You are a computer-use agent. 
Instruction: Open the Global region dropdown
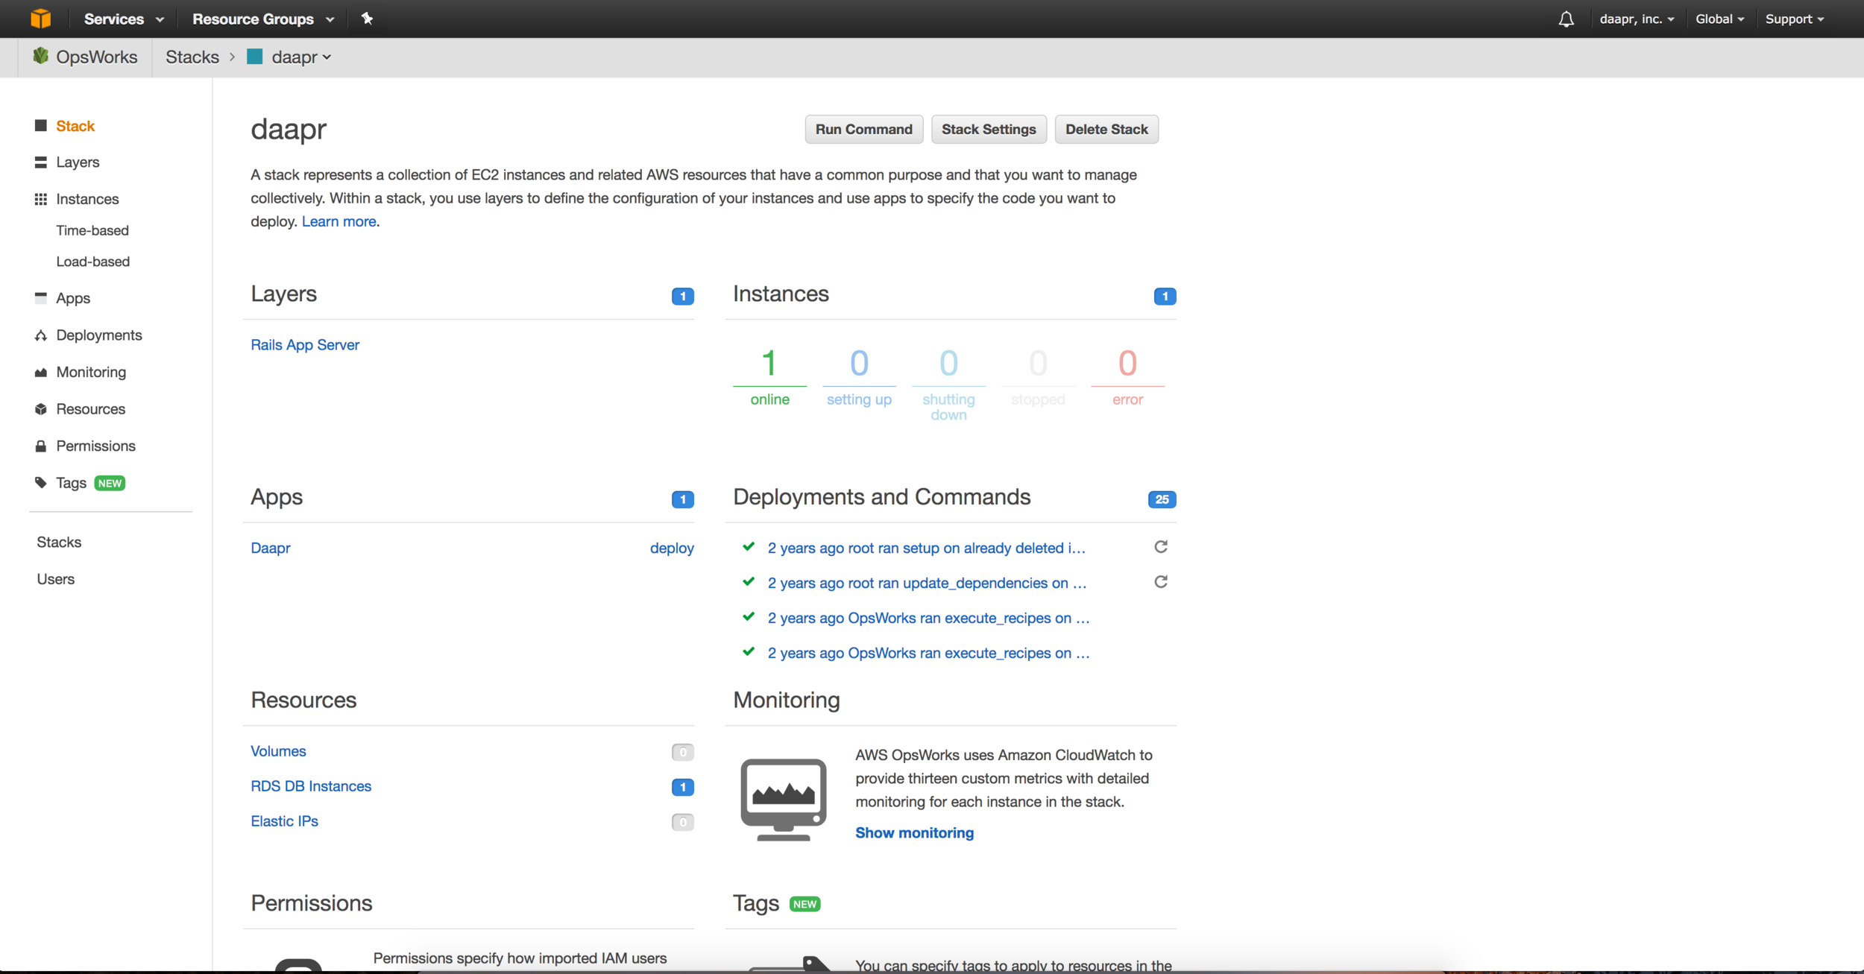click(1719, 19)
